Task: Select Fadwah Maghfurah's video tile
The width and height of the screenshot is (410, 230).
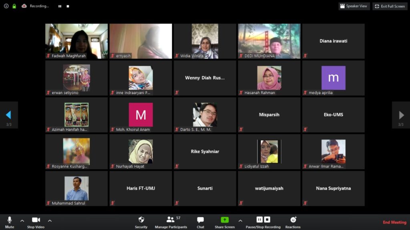Action: click(76, 41)
